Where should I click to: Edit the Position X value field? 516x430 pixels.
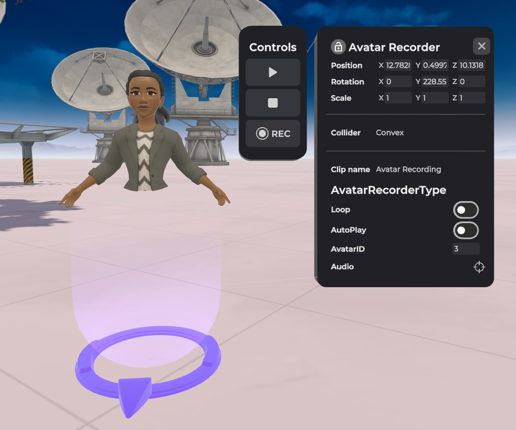[x=397, y=65]
